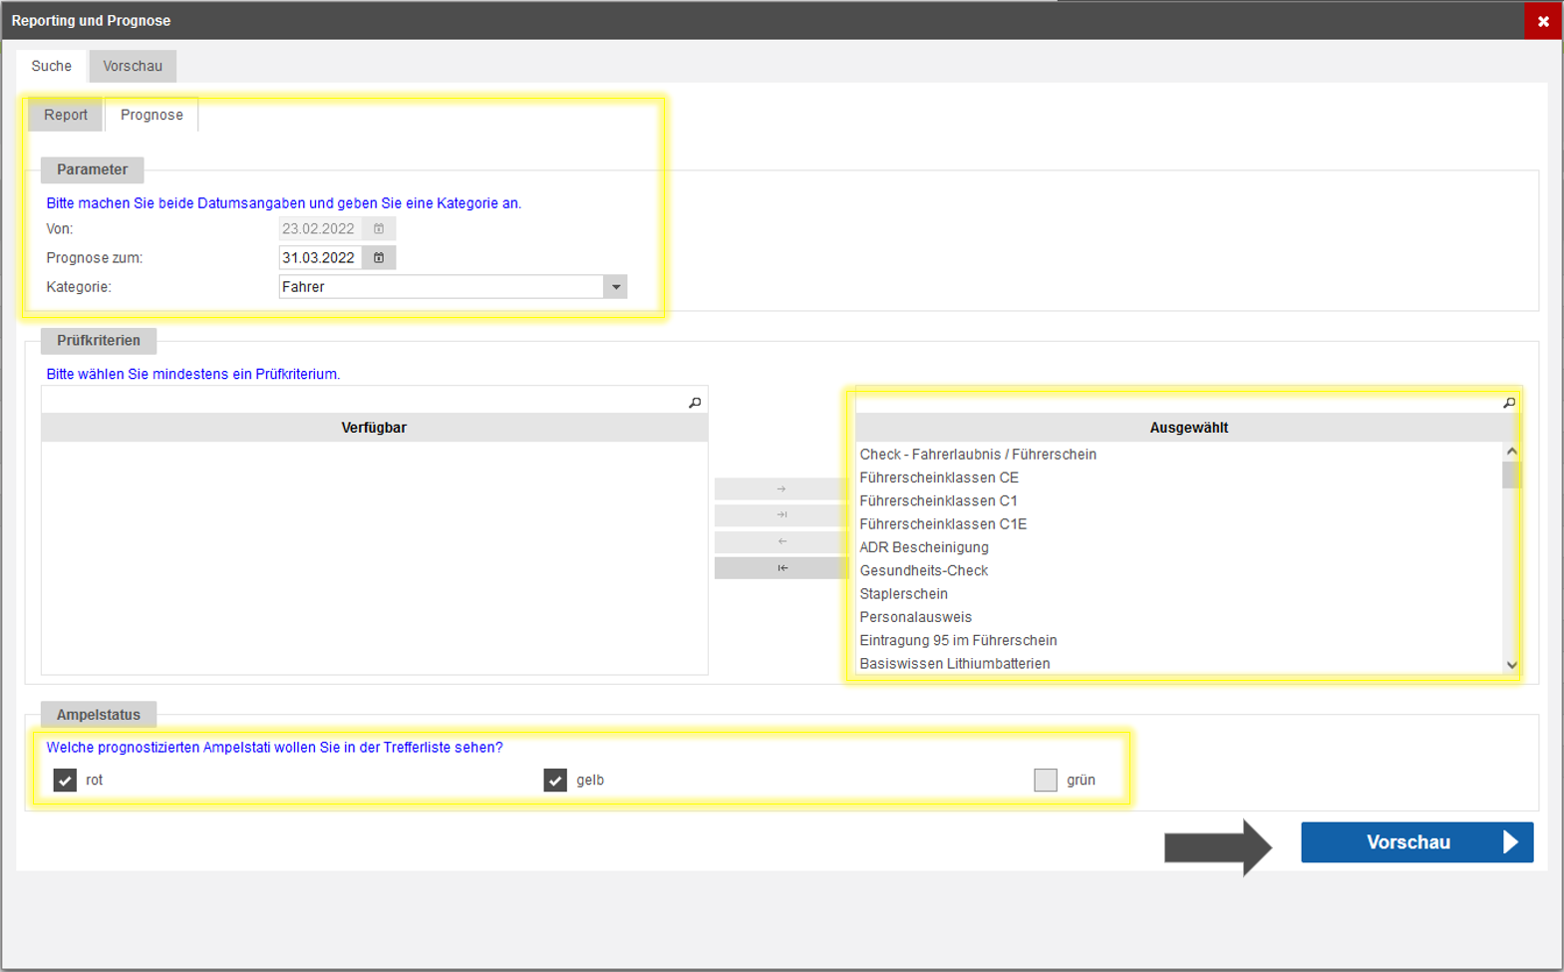Open calendar picker for Von date
This screenshot has width=1564, height=972.
(x=379, y=228)
